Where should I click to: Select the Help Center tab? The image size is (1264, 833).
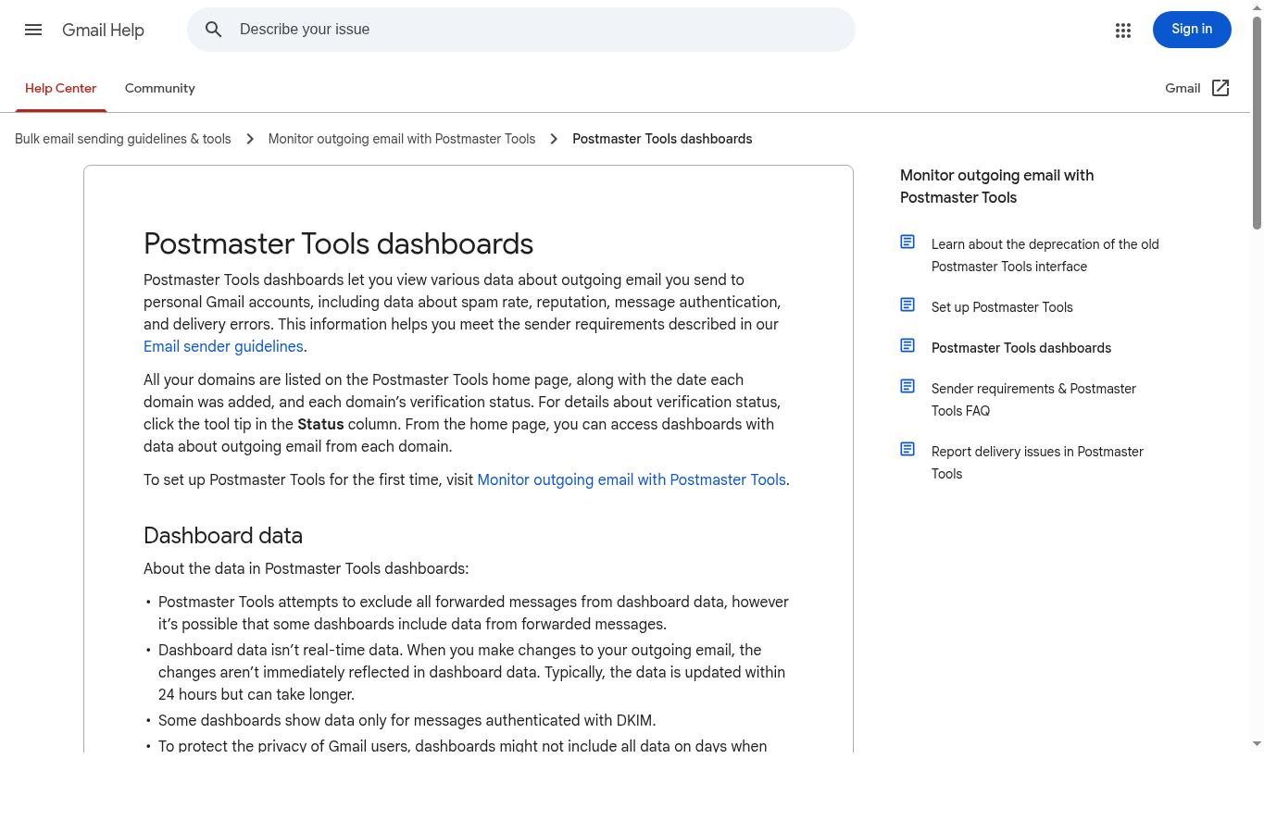[61, 89]
